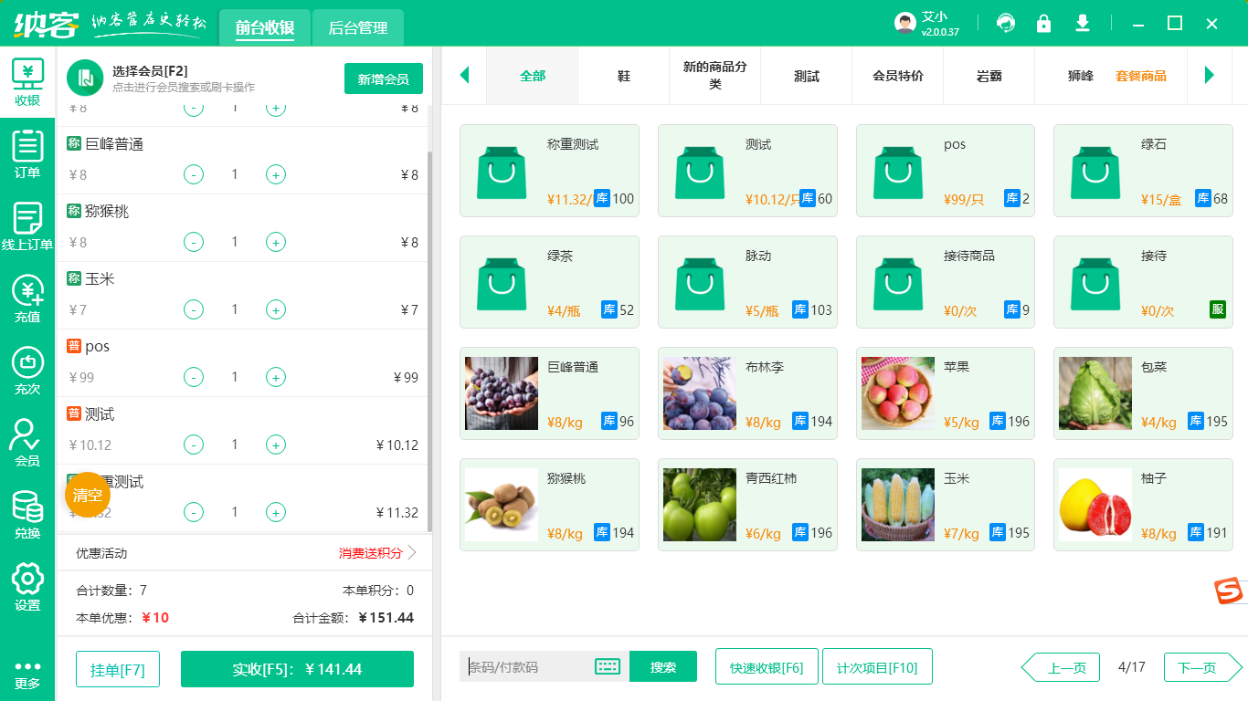This screenshot has width=1248, height=701.
Task: Click the left arrow beside category tabs
Action: point(464,76)
